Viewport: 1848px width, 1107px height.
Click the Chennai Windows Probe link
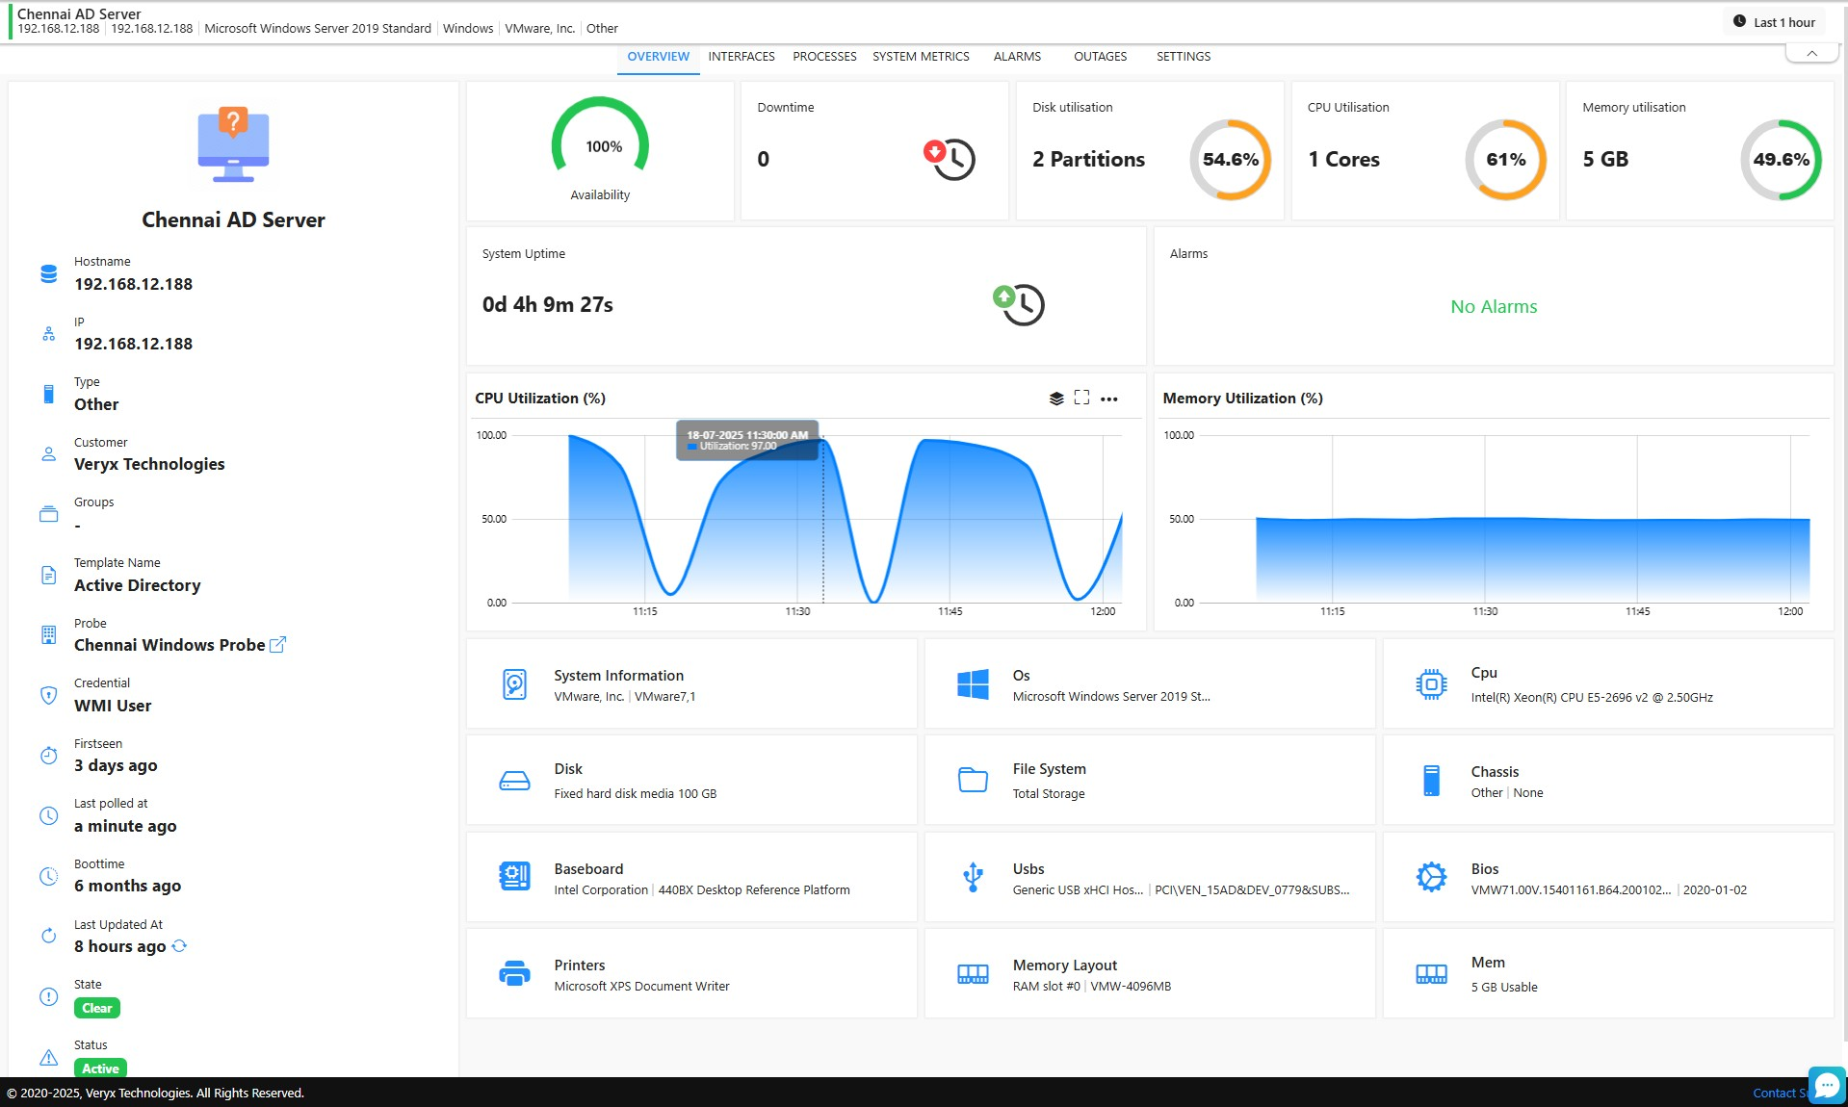[169, 645]
